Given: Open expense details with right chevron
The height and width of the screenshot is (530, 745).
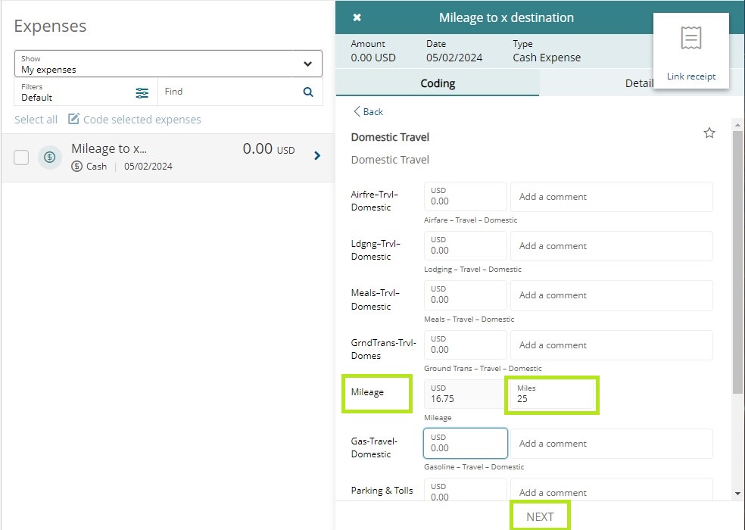Looking at the screenshot, I should 317,156.
